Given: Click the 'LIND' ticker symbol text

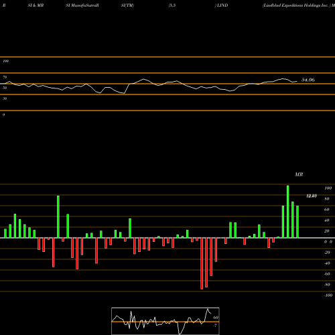Looking at the screenshot, I should tap(222, 5).
